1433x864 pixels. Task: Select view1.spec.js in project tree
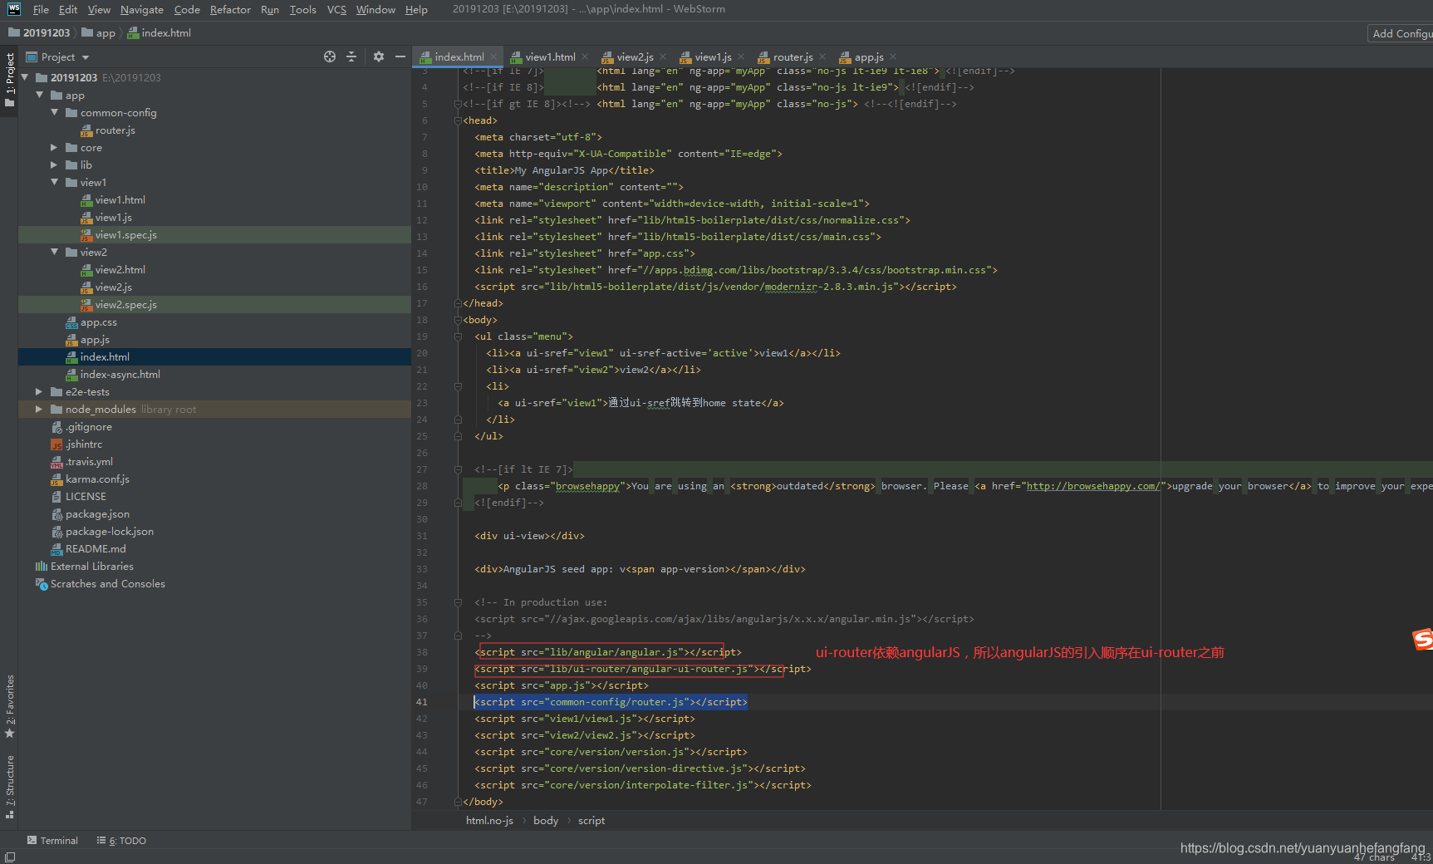125,235
